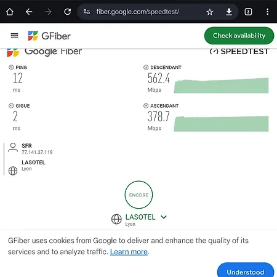Go back with the back arrow

pos(29,12)
